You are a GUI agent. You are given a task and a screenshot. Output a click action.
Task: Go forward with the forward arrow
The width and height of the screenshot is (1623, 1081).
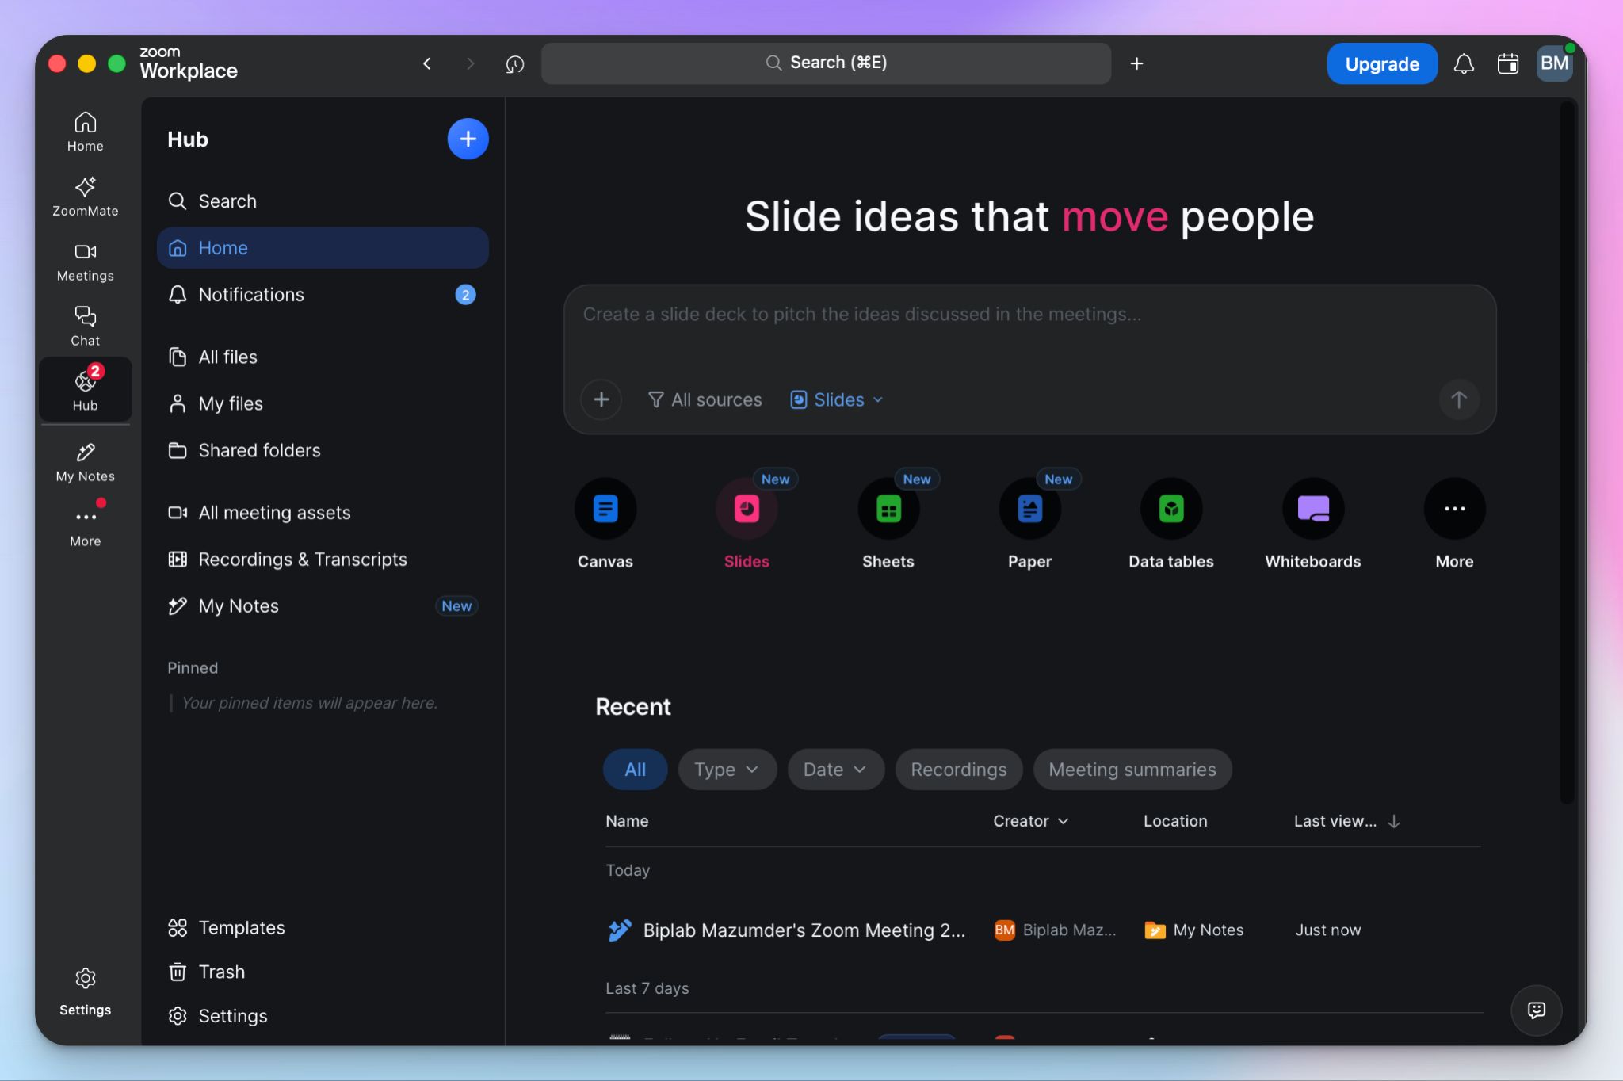(x=471, y=63)
